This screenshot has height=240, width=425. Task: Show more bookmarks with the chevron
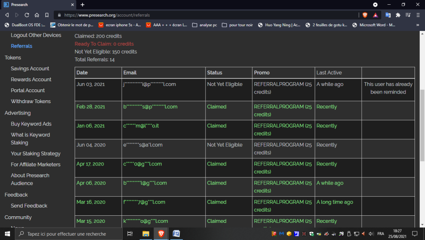(x=418, y=25)
